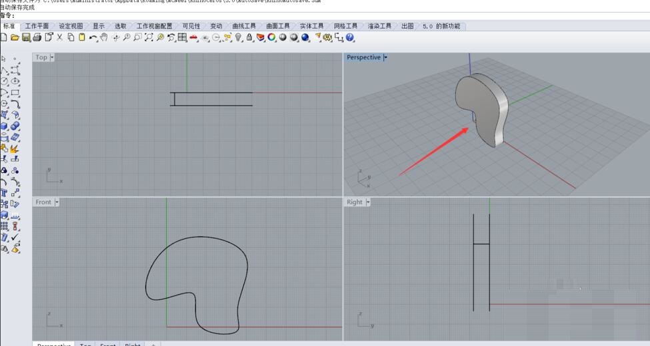Click the lock objects padlock icon
The image size is (650, 346).
[249, 38]
